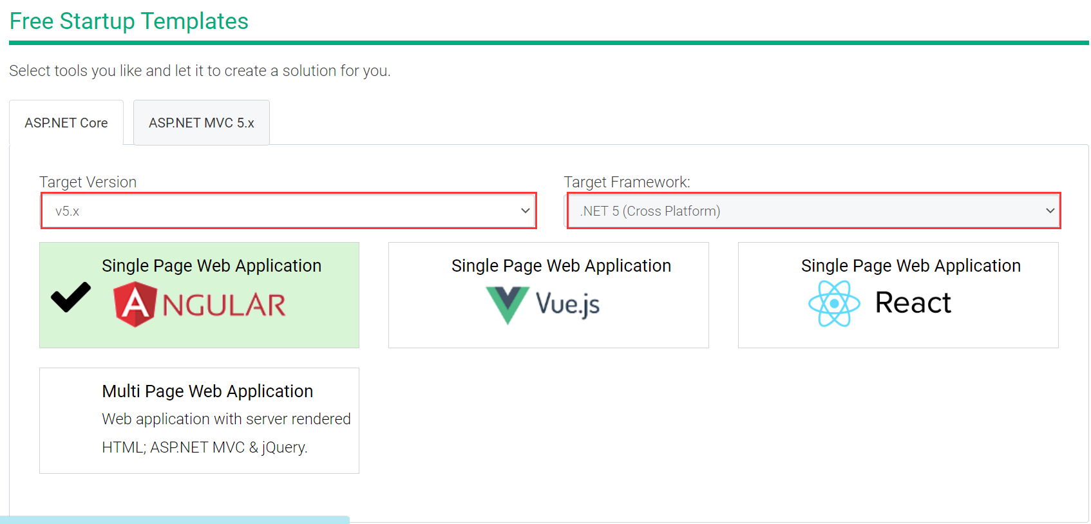The width and height of the screenshot is (1091, 524).
Task: Click the Angular logo in selected card
Action: coord(200,305)
